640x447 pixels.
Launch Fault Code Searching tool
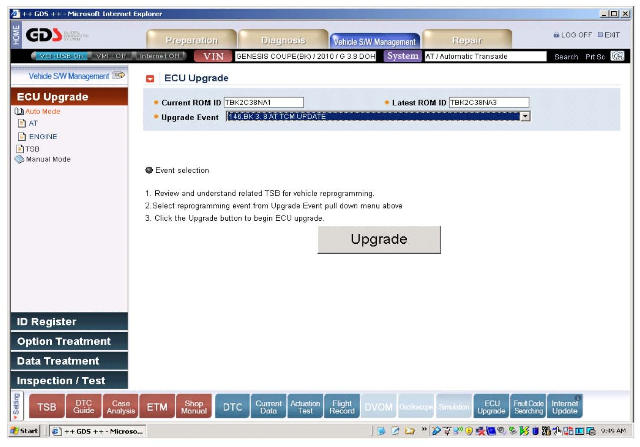click(x=528, y=407)
